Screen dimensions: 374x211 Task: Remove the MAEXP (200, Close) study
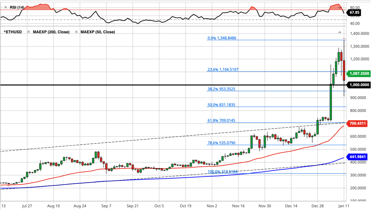29,32
